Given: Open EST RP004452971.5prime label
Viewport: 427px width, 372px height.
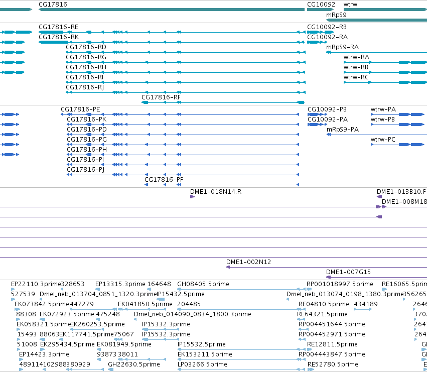Looking at the screenshot, I should (x=332, y=334).
